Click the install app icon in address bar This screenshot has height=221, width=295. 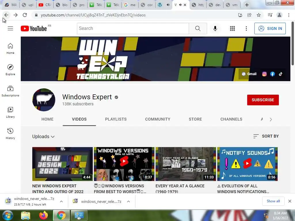(240, 15)
